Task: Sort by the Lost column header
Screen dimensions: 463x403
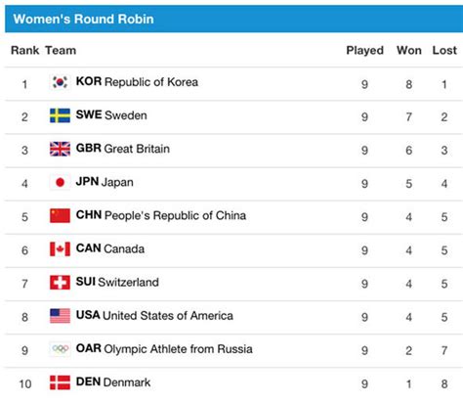Action: pos(444,51)
